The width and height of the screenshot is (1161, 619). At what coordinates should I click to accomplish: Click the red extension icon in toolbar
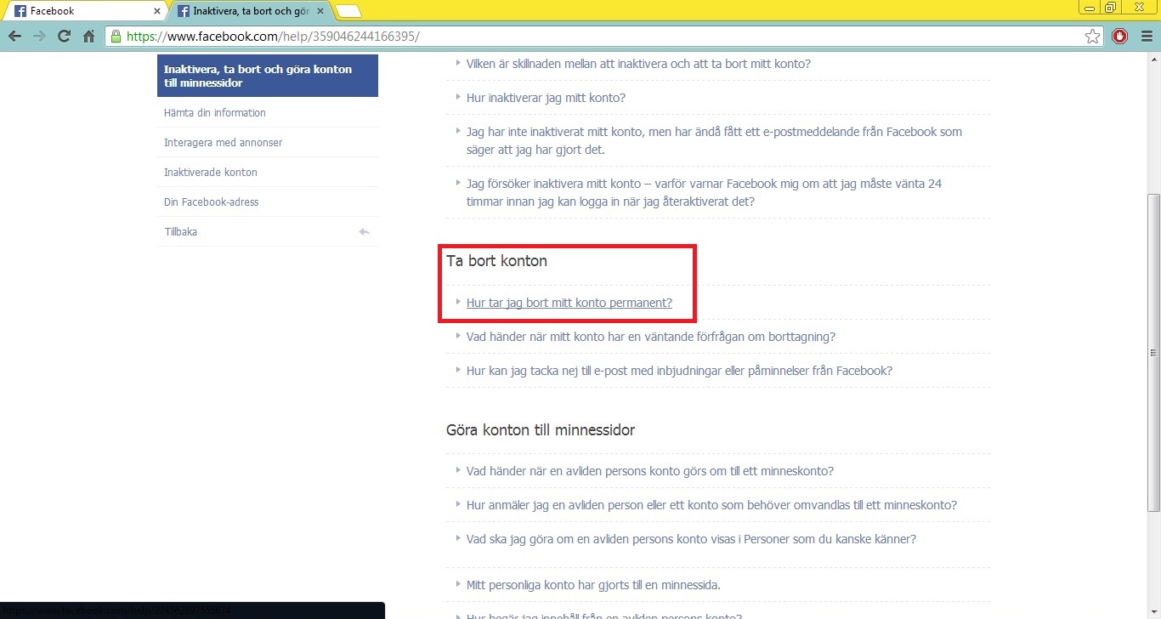[x=1120, y=37]
